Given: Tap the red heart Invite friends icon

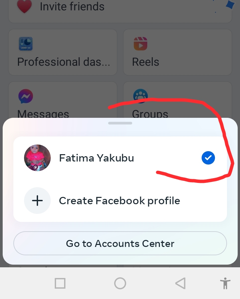Looking at the screenshot, I should (x=24, y=6).
